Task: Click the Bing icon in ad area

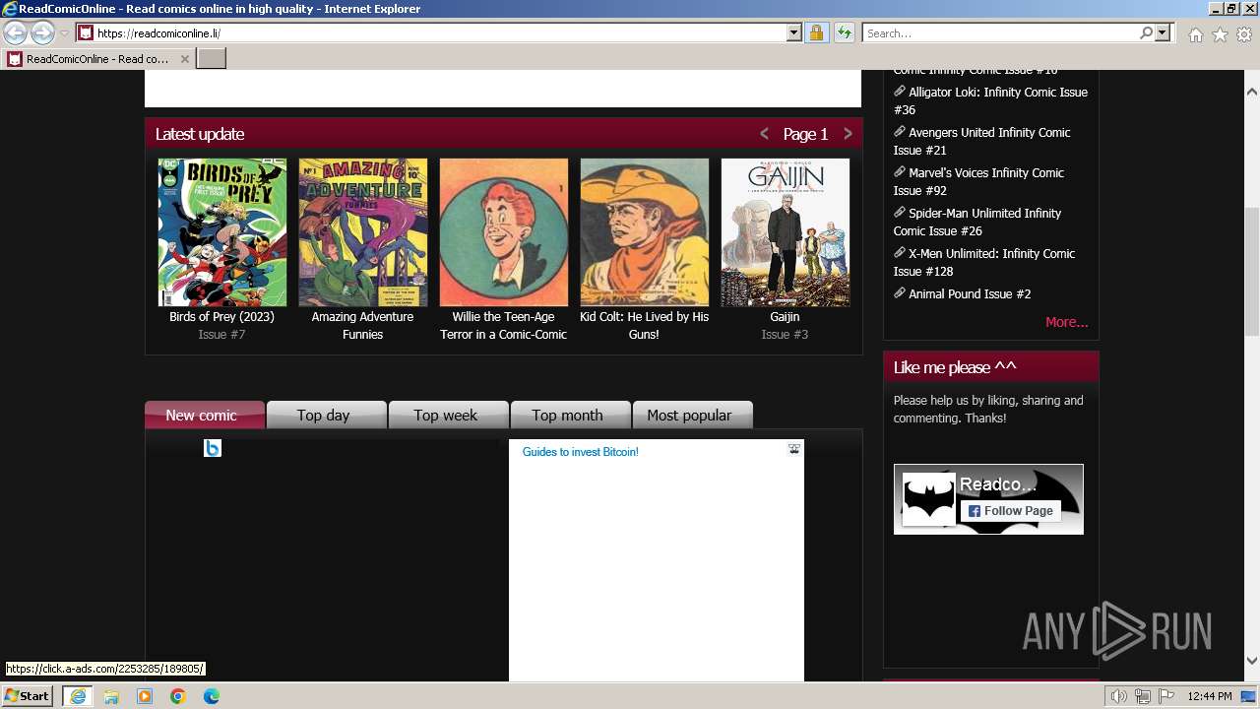Action: (x=212, y=448)
